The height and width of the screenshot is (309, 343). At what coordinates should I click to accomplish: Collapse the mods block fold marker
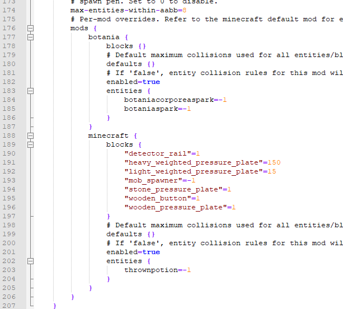click(30, 28)
